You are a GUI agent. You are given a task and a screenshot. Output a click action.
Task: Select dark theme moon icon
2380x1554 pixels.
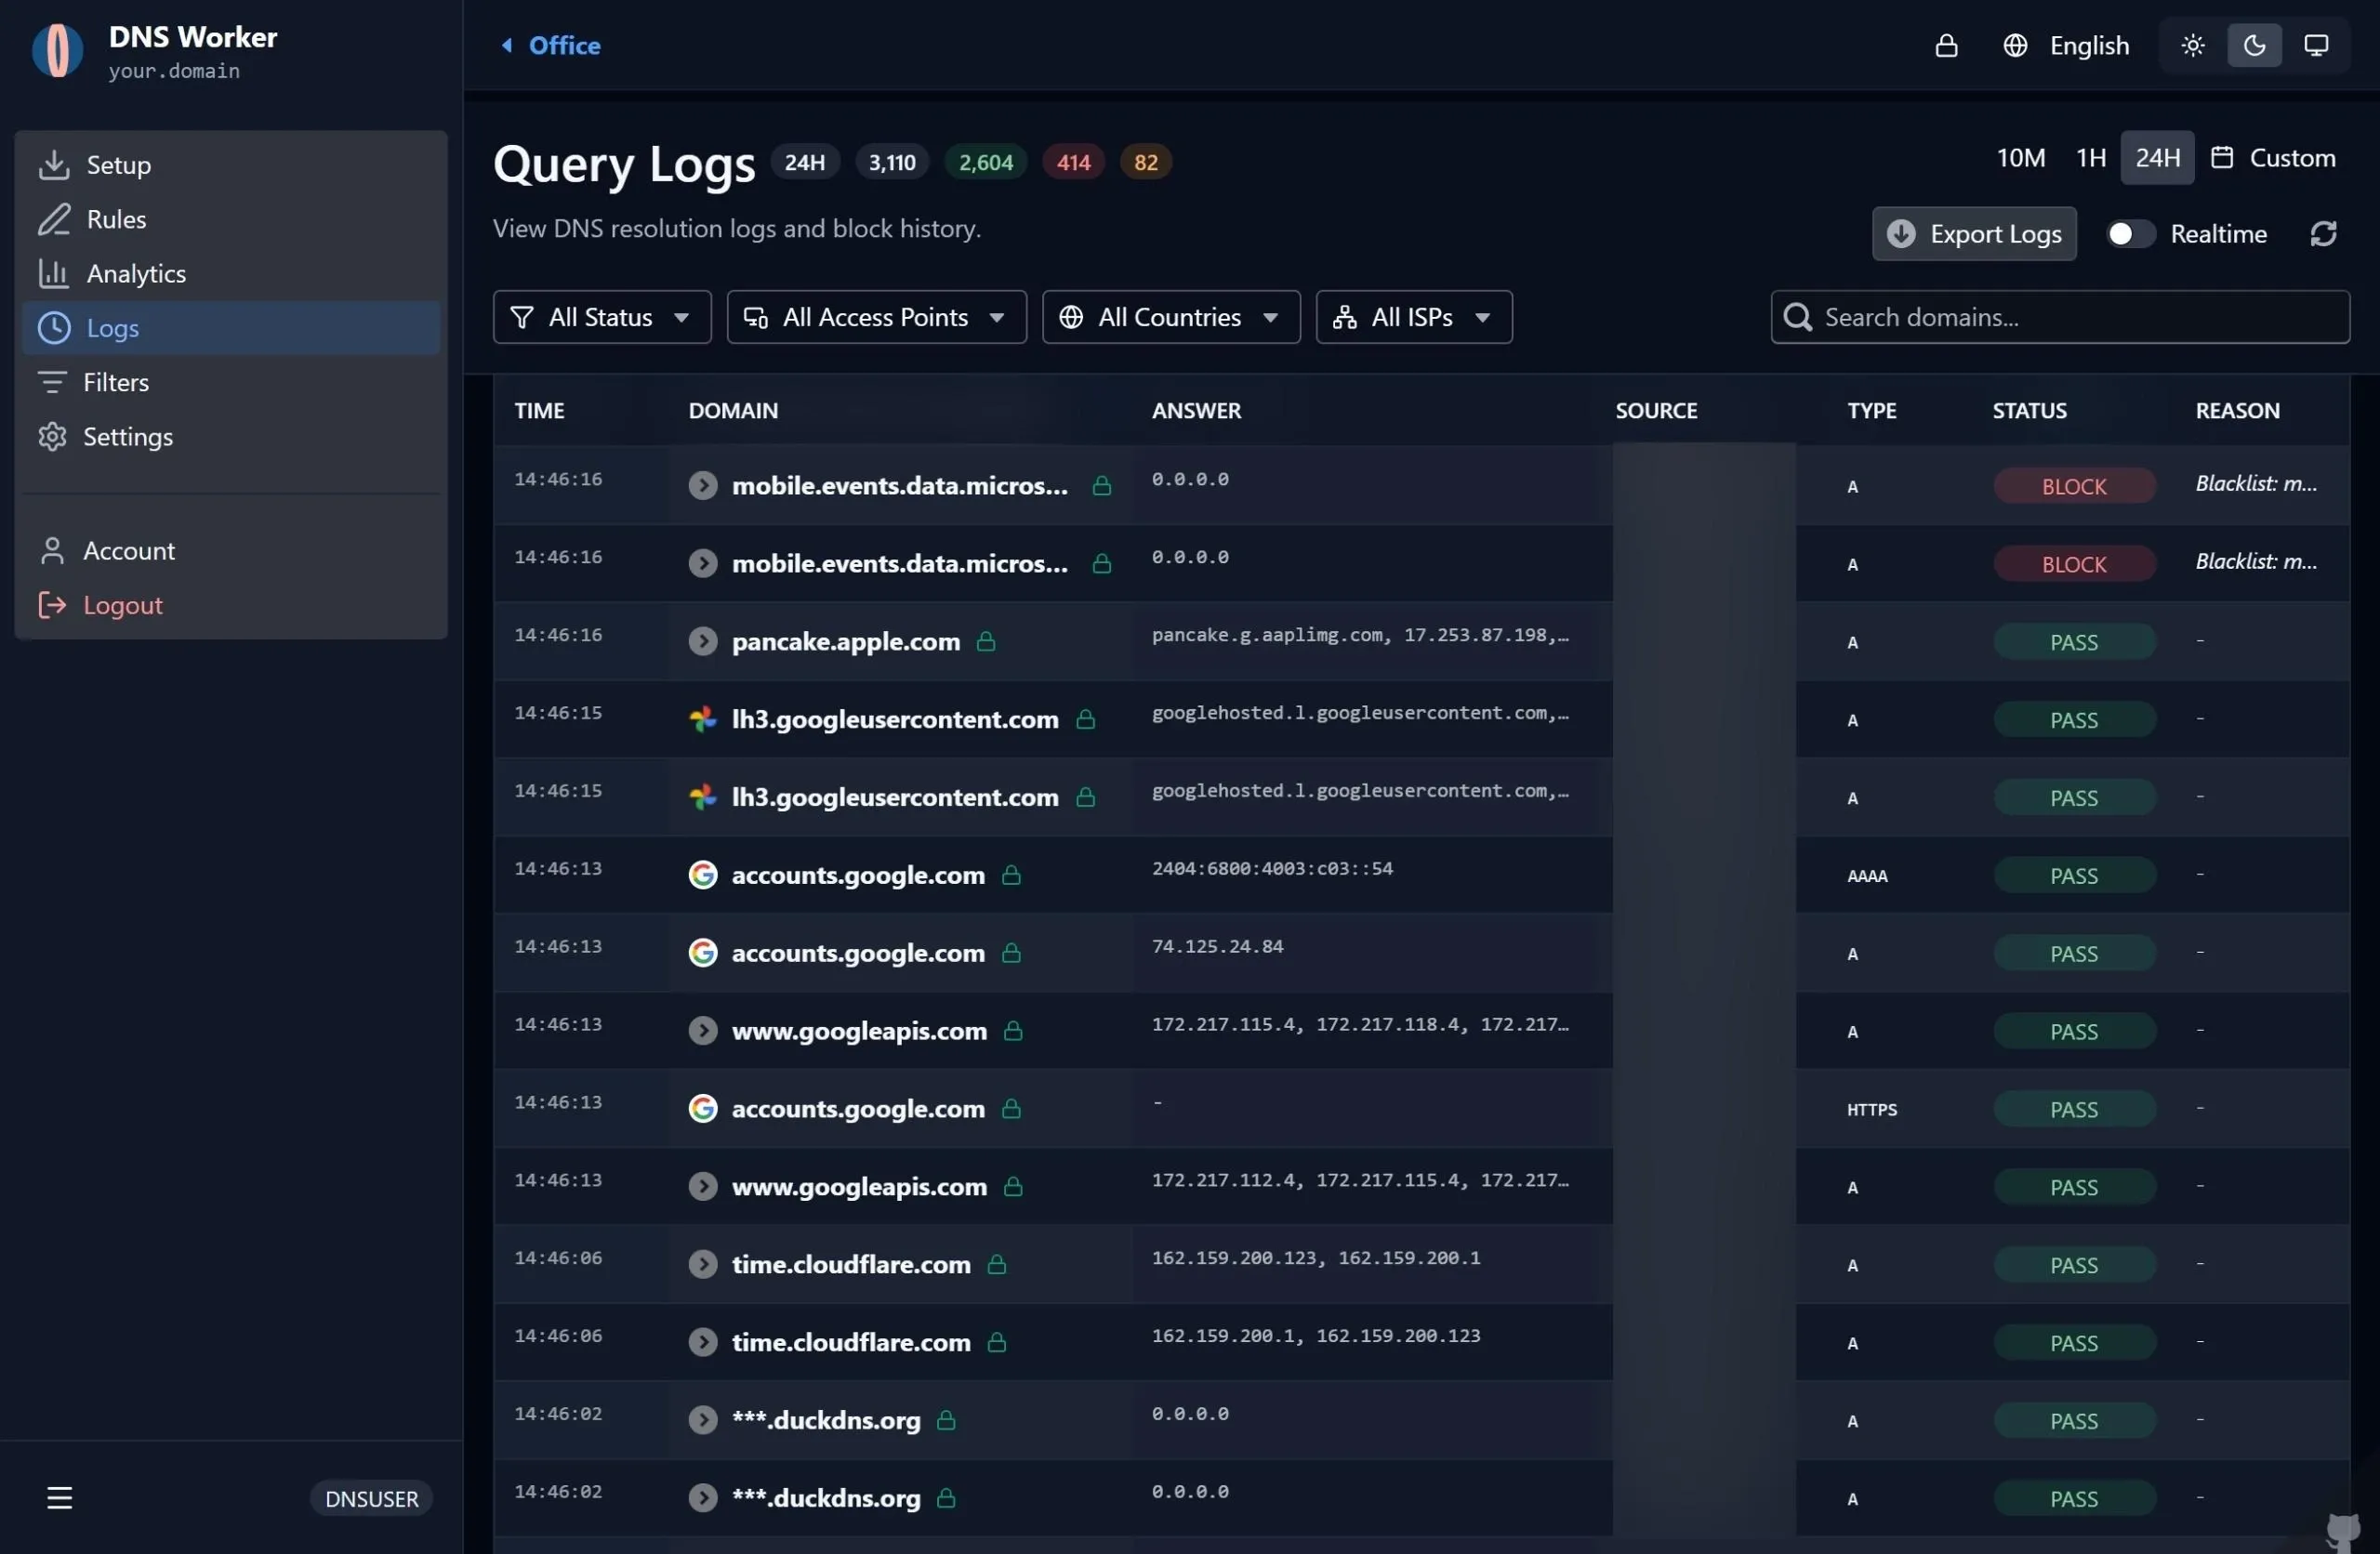(2254, 46)
